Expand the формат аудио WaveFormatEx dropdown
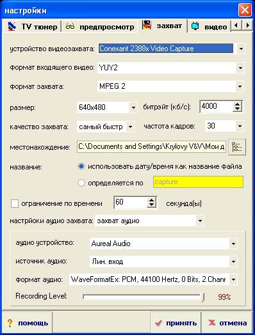This screenshot has width=255, height=335. click(233, 279)
